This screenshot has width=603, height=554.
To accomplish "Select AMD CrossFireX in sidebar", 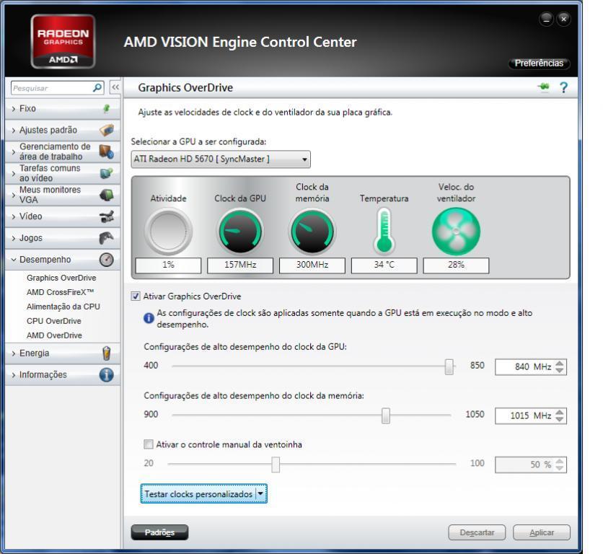I will [61, 291].
